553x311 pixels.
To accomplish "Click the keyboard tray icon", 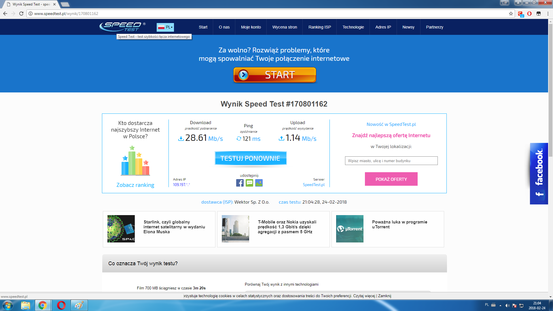I will 493,305.
